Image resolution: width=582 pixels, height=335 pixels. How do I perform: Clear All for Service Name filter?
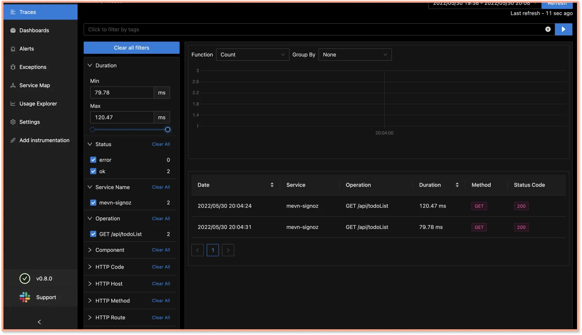point(161,187)
